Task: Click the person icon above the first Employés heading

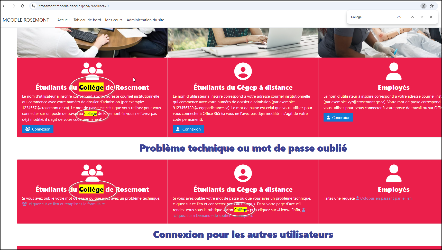Action: pos(394,71)
